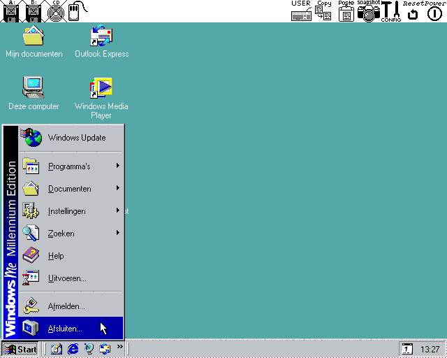Screen dimensions: 447x358
Task: Expand the Instellingen submenu arrow
Action: [118, 210]
